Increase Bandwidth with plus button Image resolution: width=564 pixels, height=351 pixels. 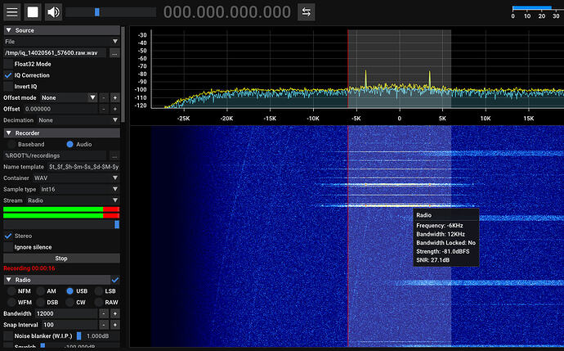[x=114, y=313]
